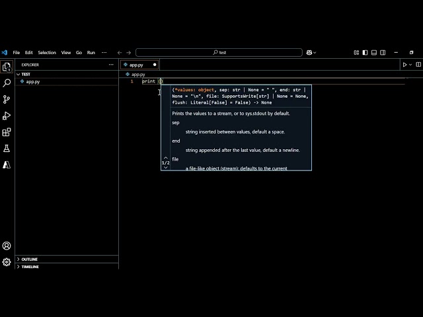Open the Selection menu
Screen dimensions: 423x317
coord(47,53)
